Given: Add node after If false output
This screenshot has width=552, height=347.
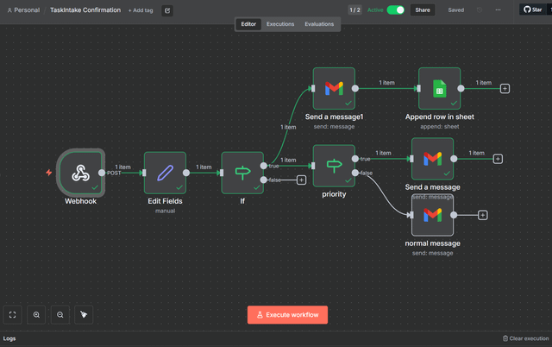Looking at the screenshot, I should click(301, 180).
